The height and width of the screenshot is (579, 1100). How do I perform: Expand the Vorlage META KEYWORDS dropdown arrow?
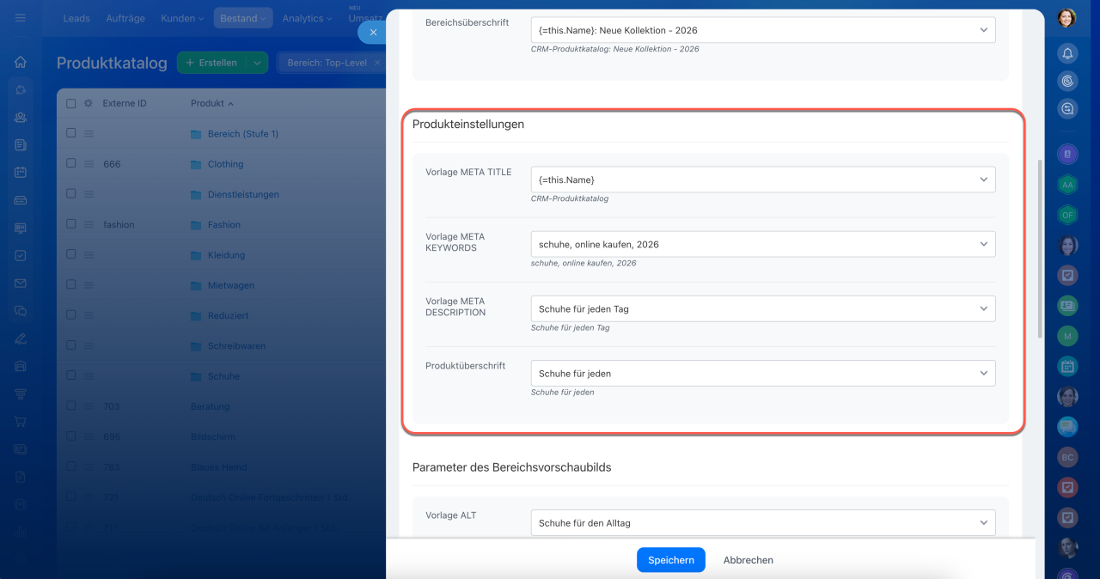(984, 244)
